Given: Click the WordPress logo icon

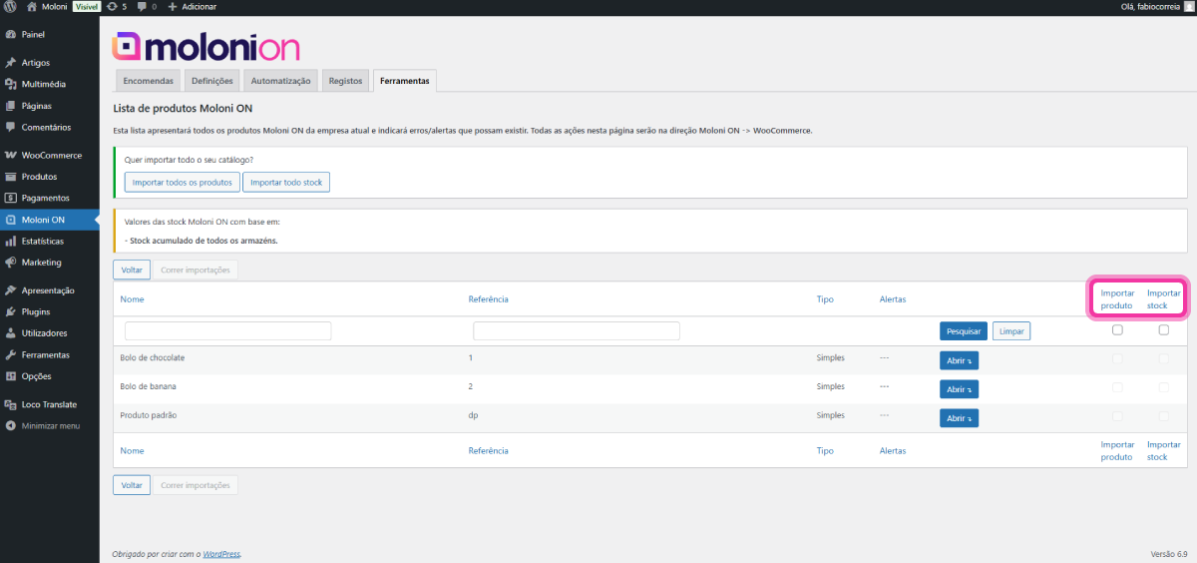Looking at the screenshot, I should point(10,7).
